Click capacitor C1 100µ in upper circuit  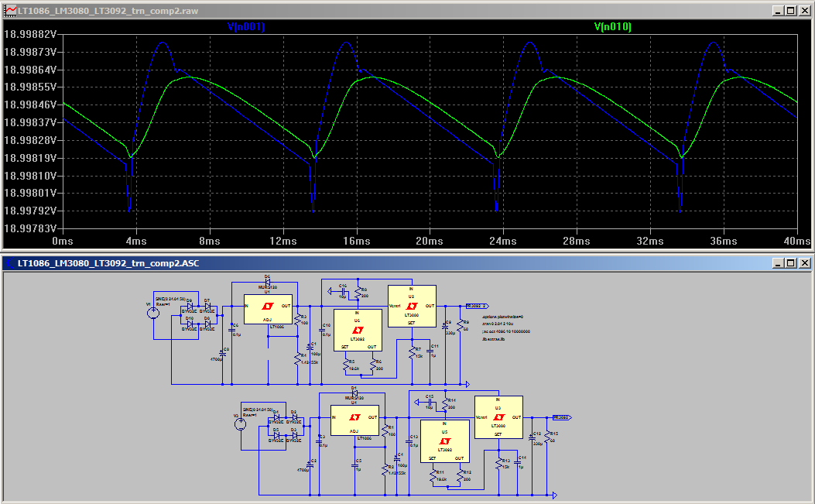click(x=310, y=348)
